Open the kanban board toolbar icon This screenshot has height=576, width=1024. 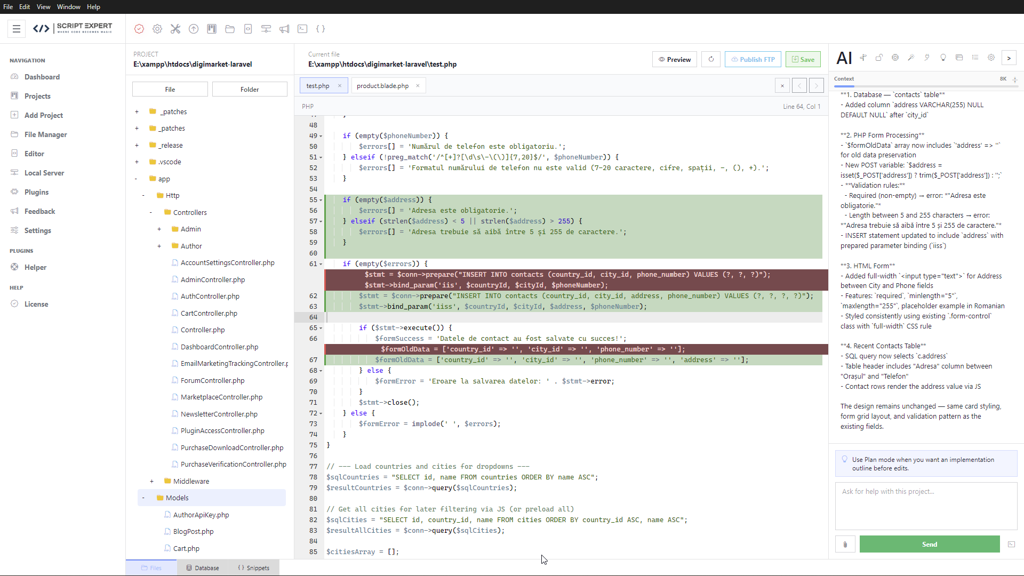click(212, 29)
